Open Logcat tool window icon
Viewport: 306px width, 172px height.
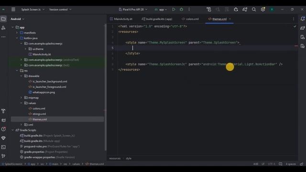(x=3, y=120)
